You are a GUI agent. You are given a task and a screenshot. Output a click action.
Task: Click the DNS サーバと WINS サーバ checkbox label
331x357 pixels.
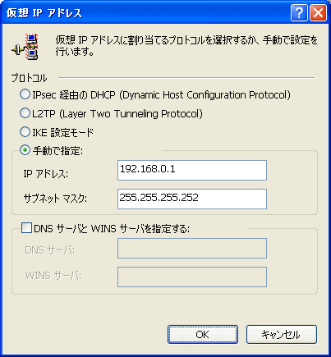tap(112, 228)
